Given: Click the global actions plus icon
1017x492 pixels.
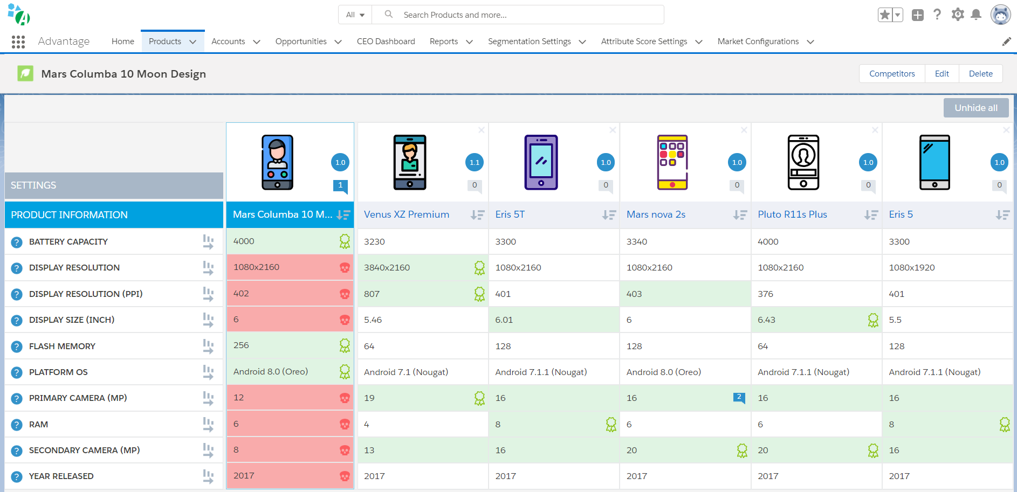Looking at the screenshot, I should pos(918,15).
